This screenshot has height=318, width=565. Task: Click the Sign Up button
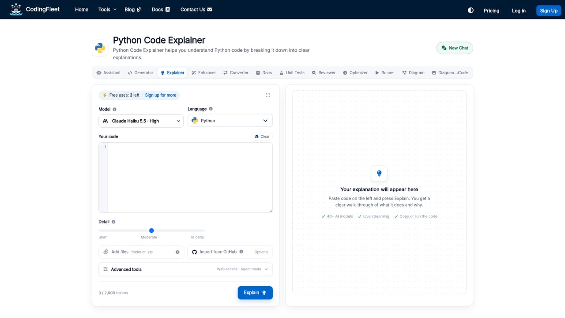(549, 11)
